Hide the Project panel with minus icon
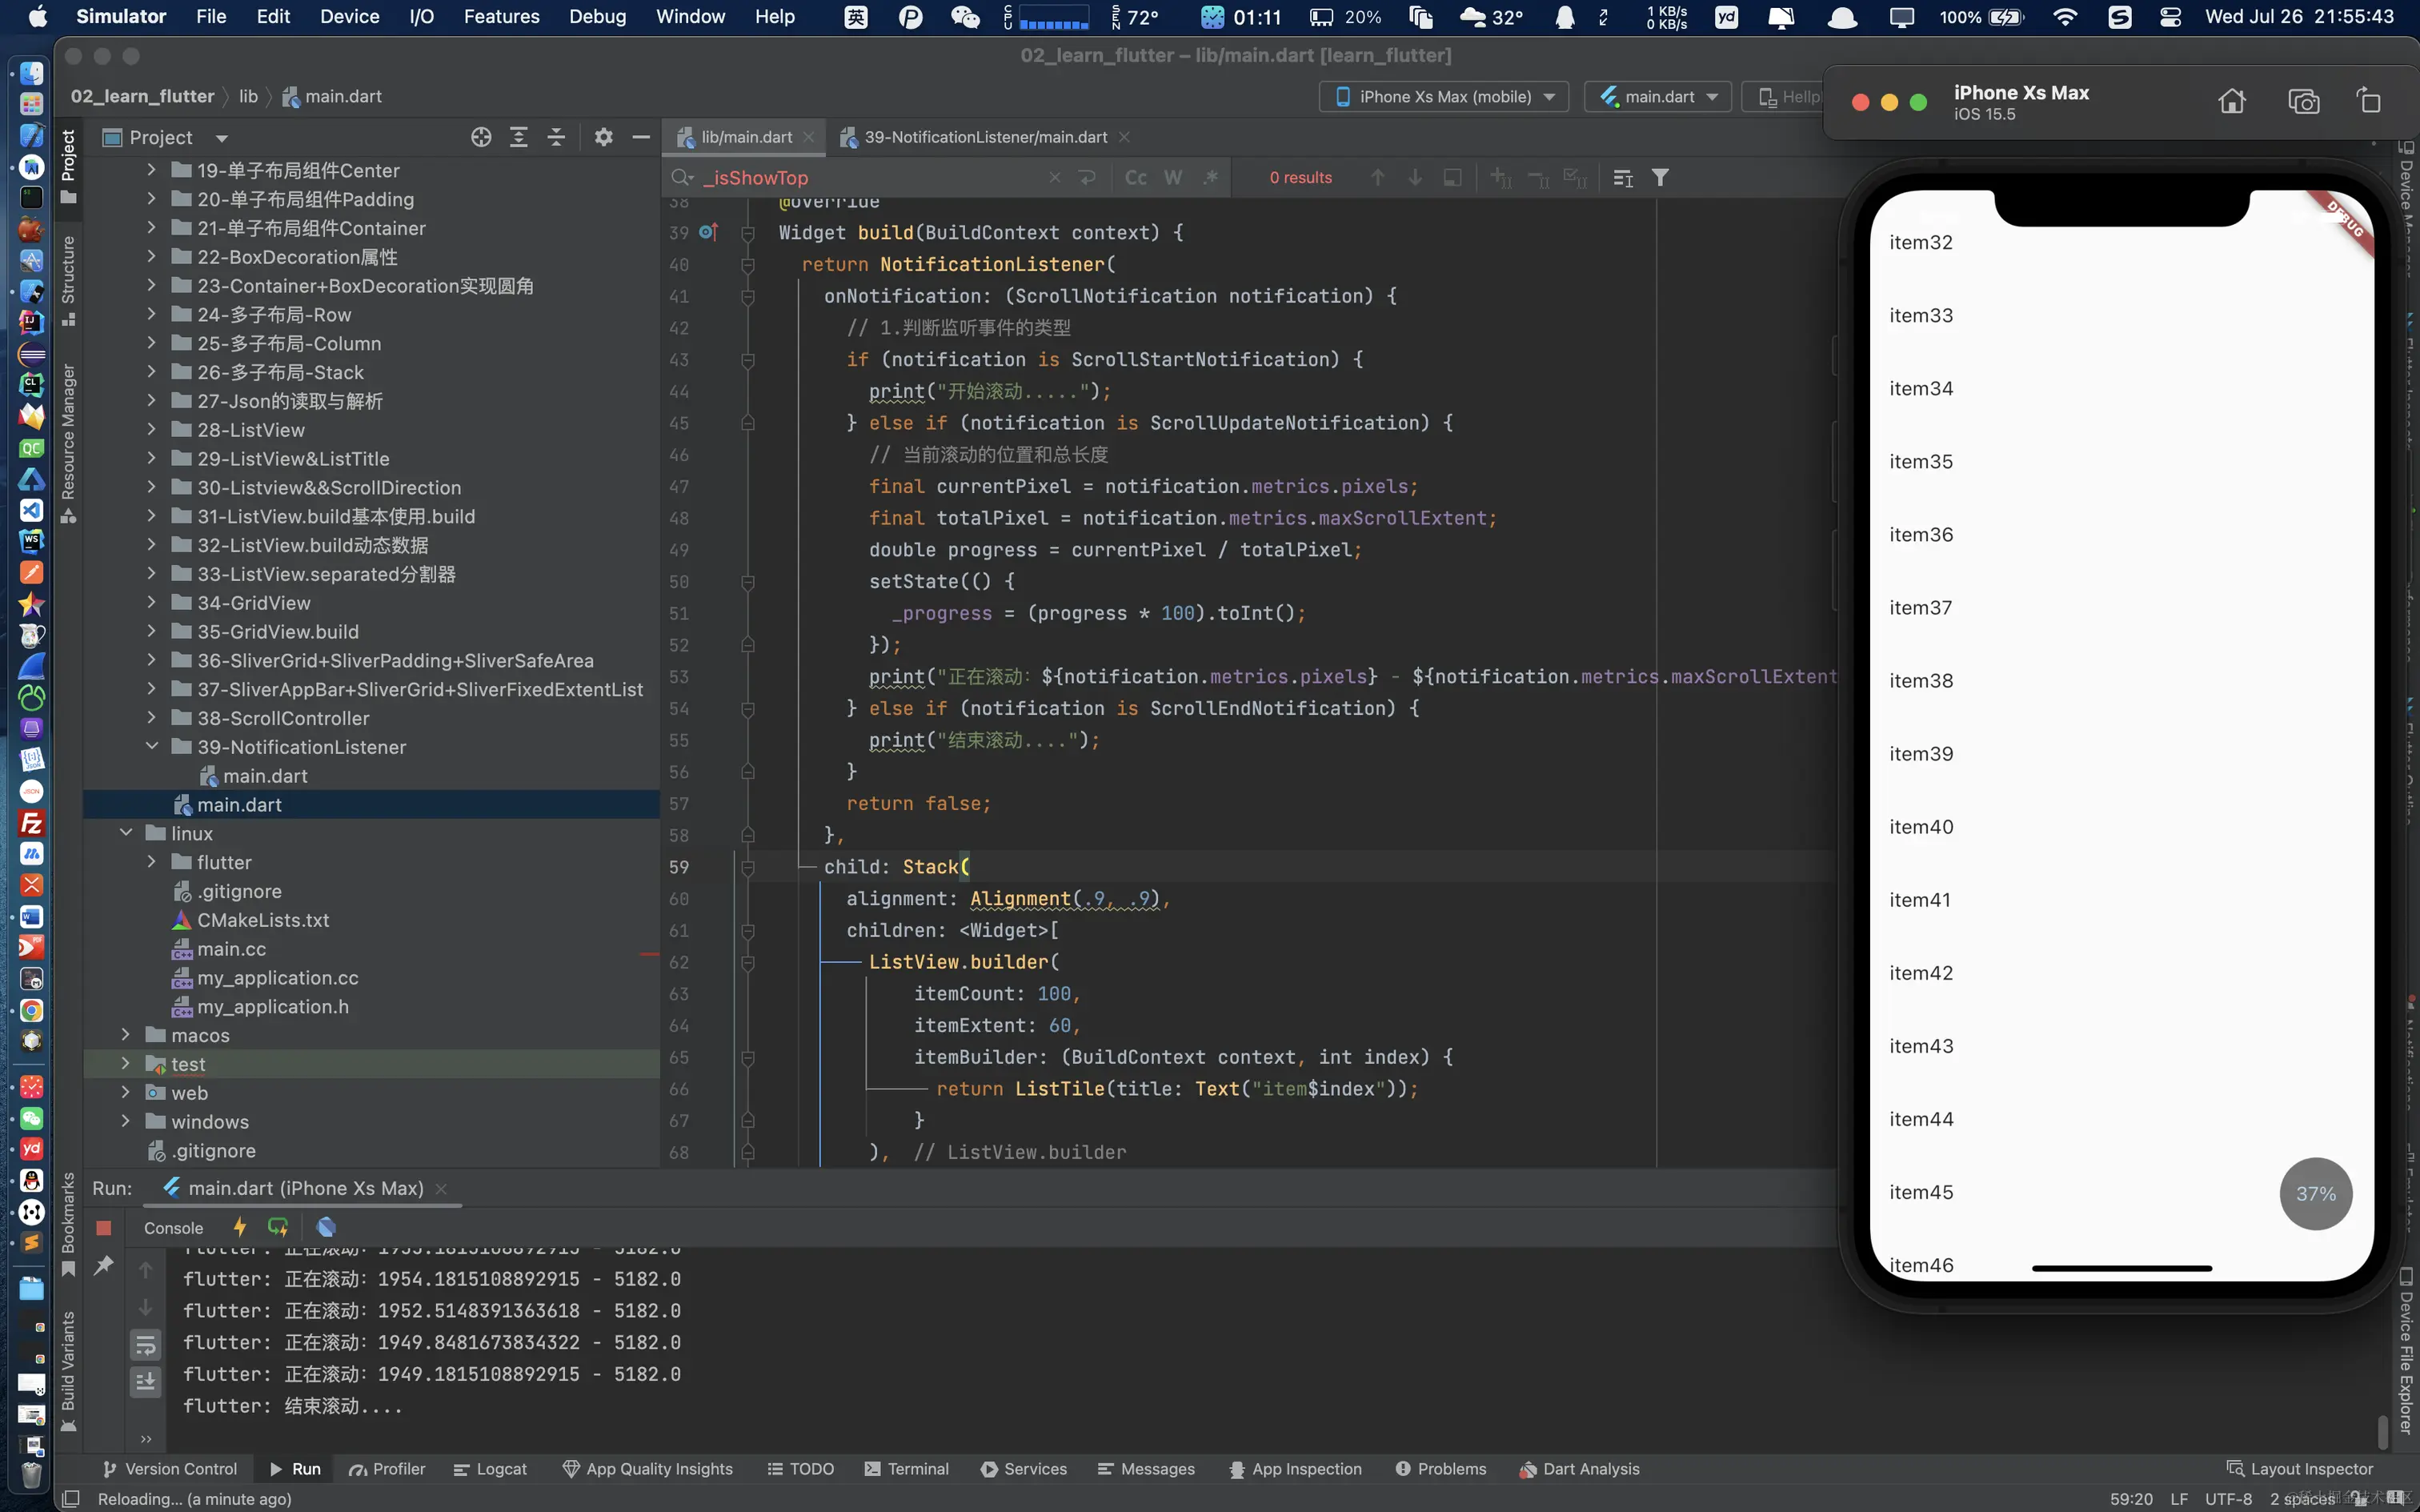This screenshot has width=2420, height=1512. point(641,137)
